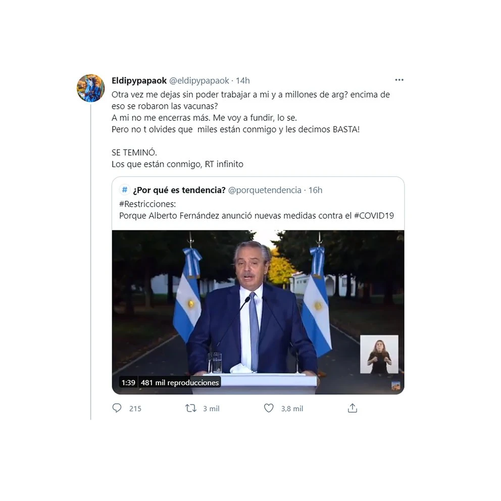Screen dimensions: 501x501
Task: Open the three-dot more options menu
Action: (x=399, y=80)
